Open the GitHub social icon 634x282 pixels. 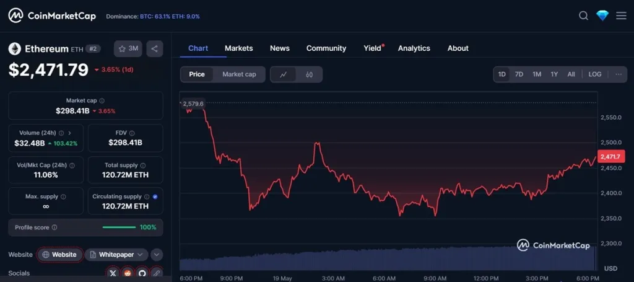(142, 273)
